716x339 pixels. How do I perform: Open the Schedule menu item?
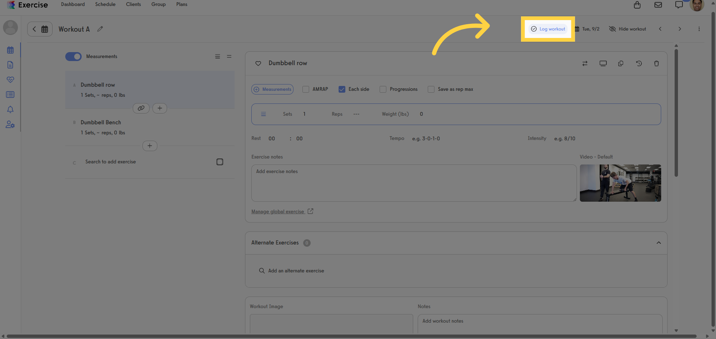105,4
